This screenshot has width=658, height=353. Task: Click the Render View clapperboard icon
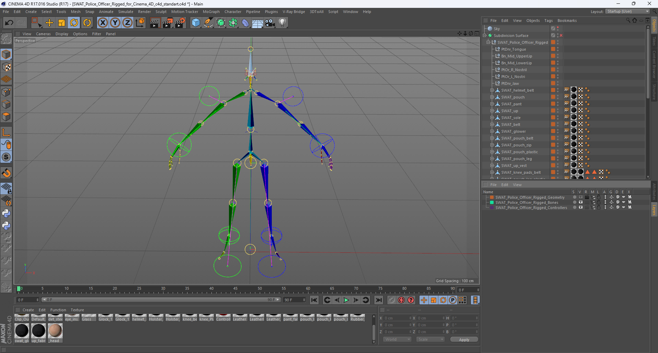(155, 23)
